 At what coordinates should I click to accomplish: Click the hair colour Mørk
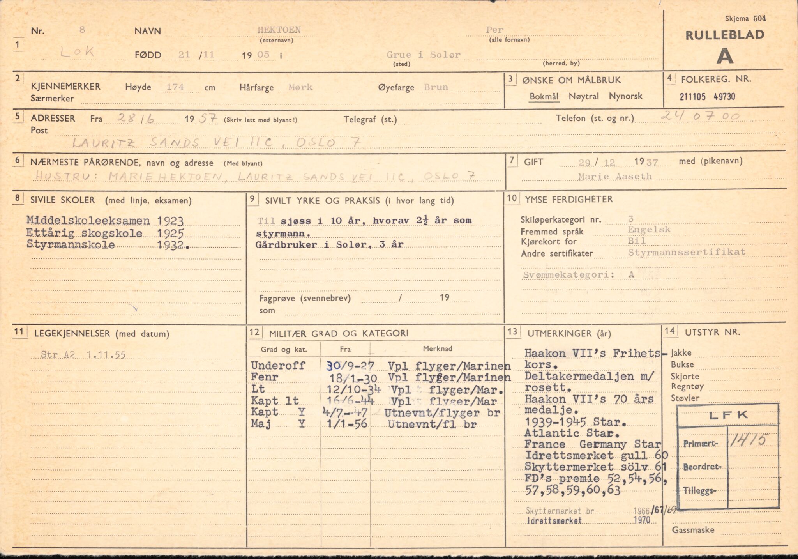300,87
